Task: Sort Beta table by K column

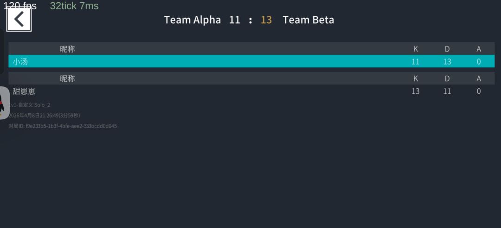Action: [416, 78]
